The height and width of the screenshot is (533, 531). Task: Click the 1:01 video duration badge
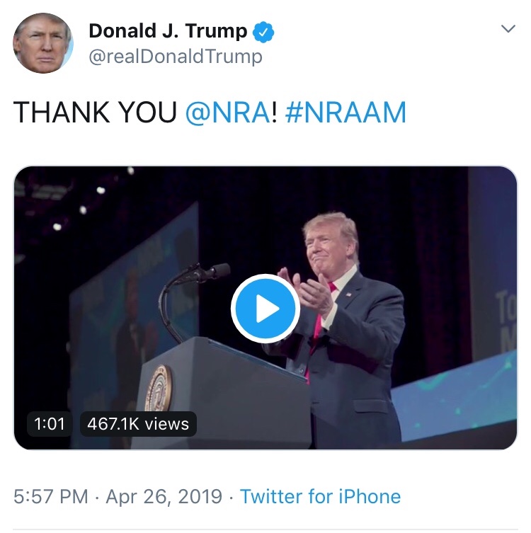(50, 423)
